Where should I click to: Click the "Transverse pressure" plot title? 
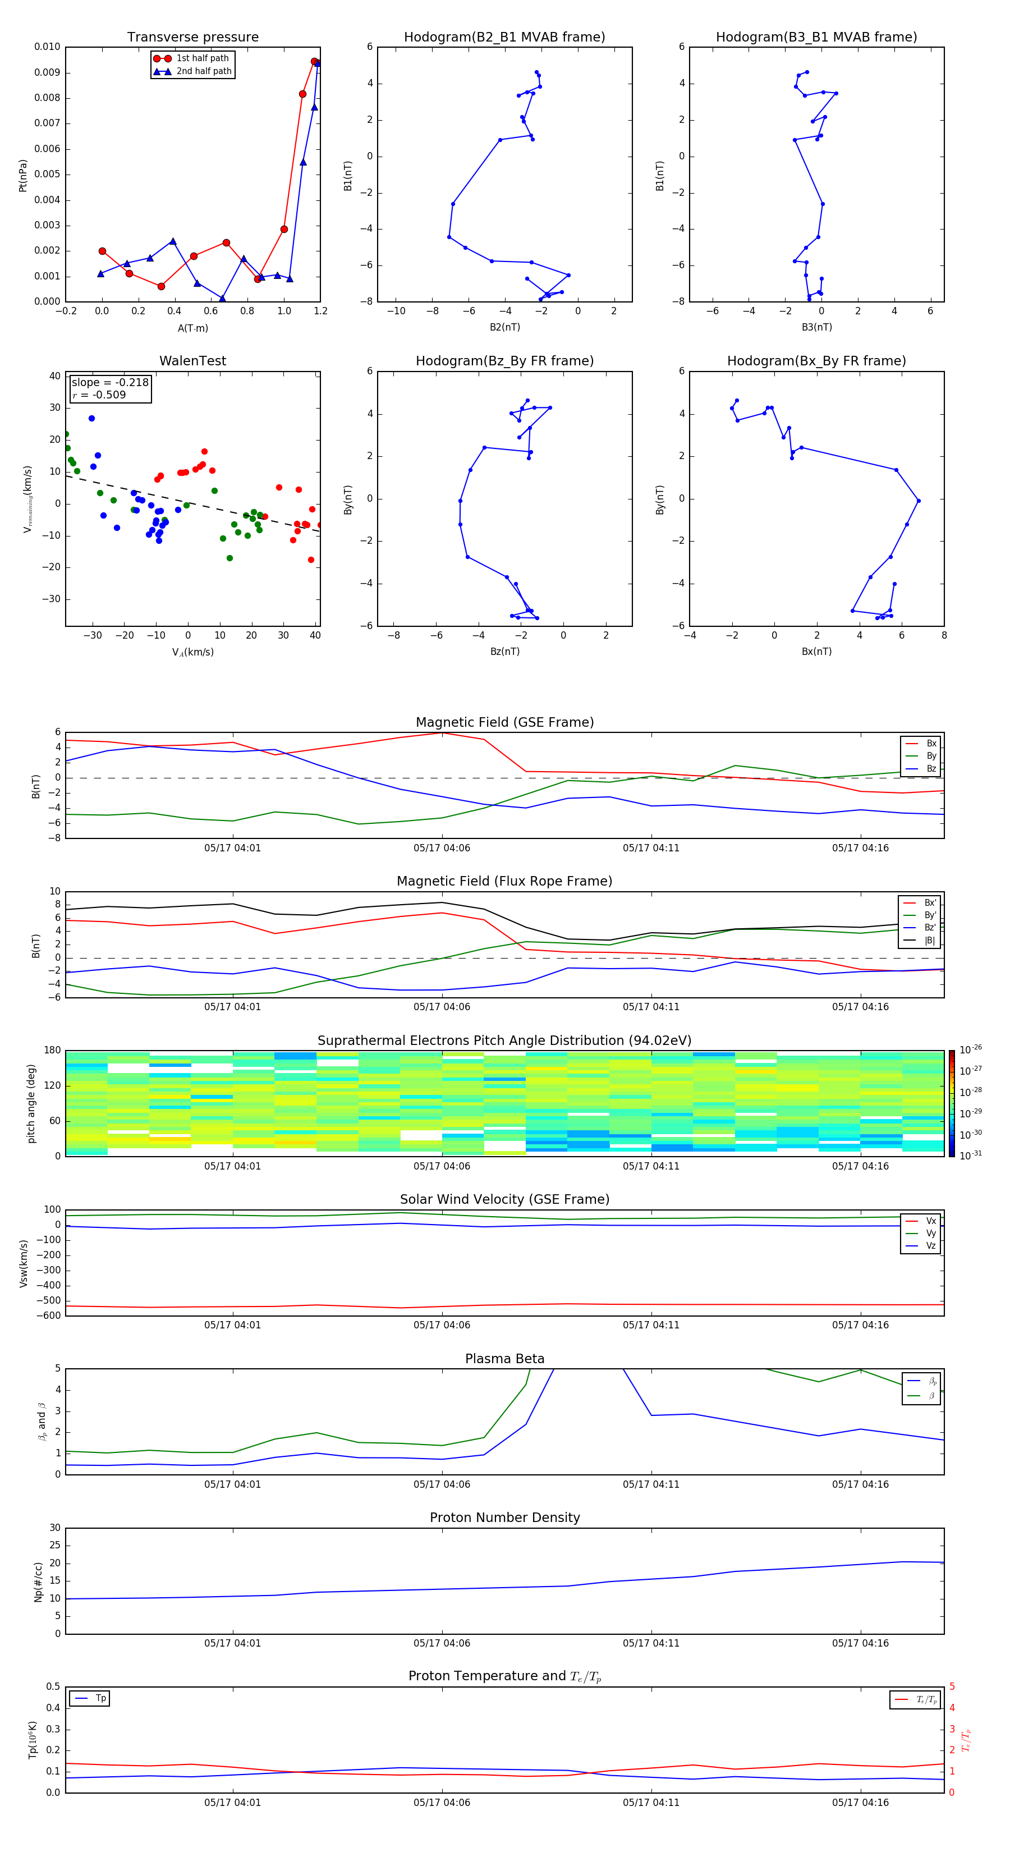point(192,36)
